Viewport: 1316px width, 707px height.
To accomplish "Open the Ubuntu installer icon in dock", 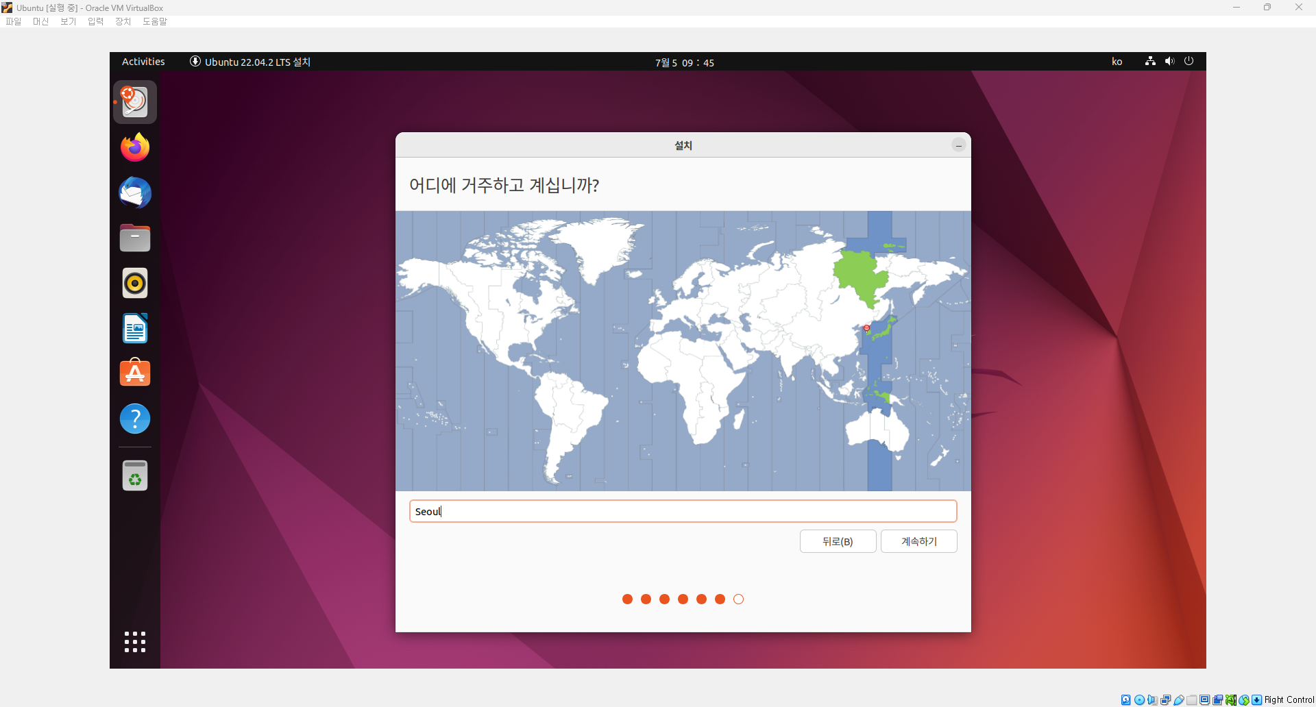I will [x=135, y=102].
